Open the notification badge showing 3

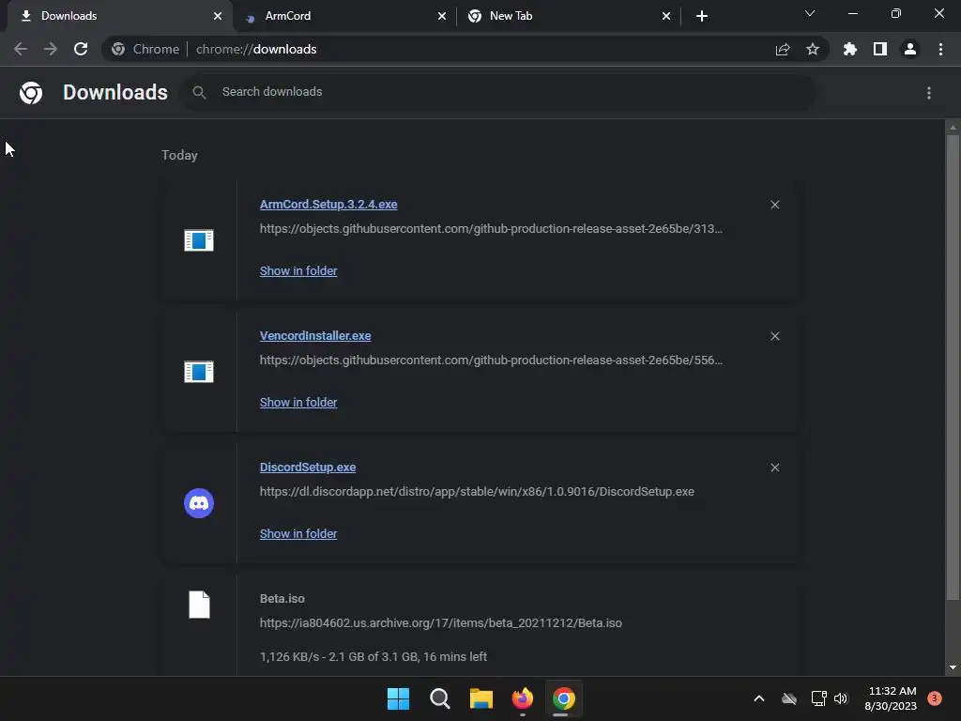click(934, 698)
